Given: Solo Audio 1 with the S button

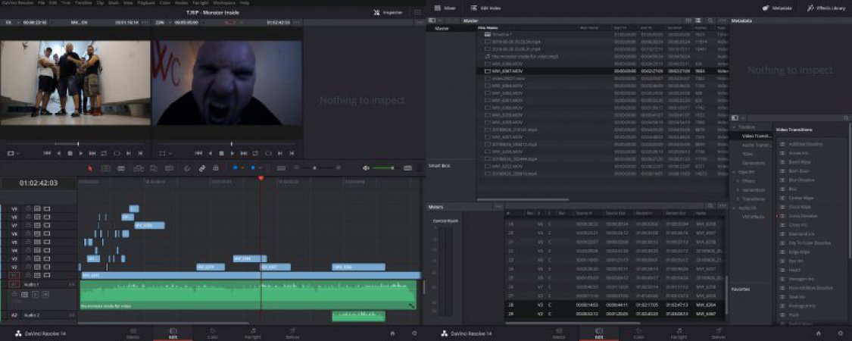Looking at the screenshot, I should click(x=36, y=294).
